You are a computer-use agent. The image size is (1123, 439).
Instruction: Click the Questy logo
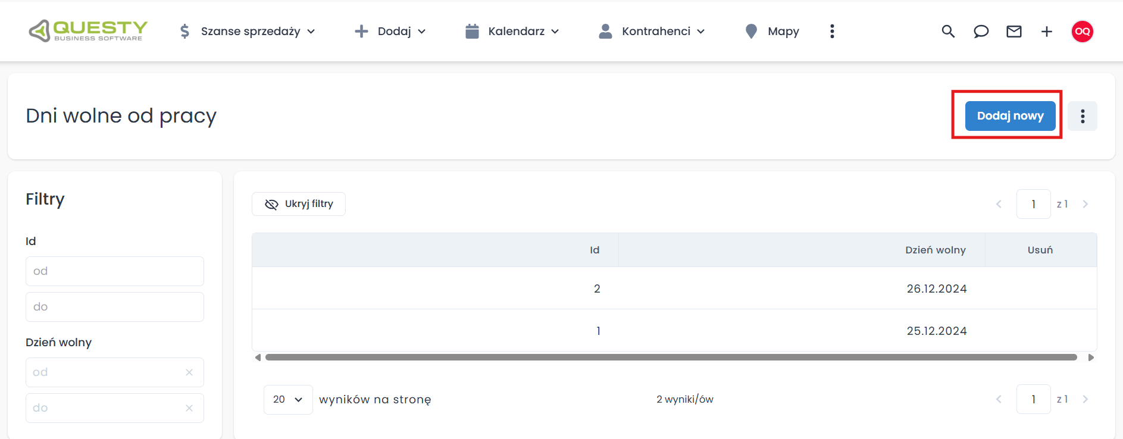88,31
